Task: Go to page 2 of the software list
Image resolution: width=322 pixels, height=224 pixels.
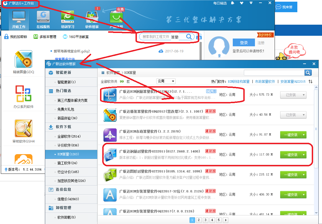Action: (199, 220)
